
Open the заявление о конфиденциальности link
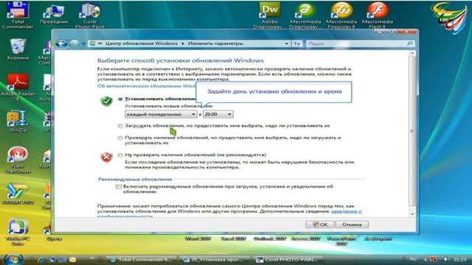(x=346, y=211)
